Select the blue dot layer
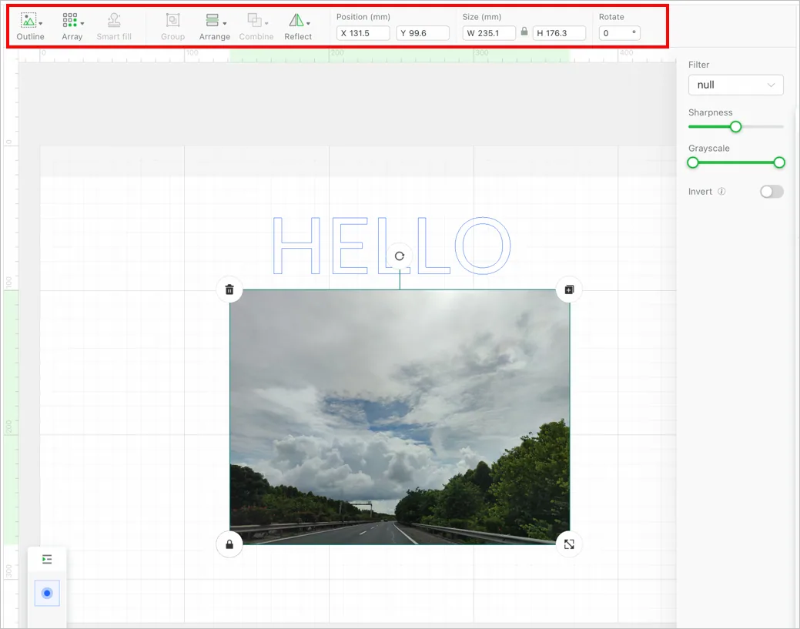Viewport: 800px width, 629px height. tap(47, 594)
